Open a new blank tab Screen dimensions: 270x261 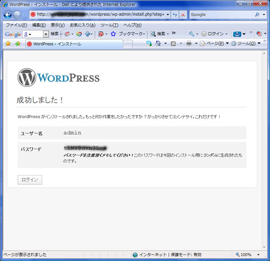pyautogui.click(x=128, y=44)
